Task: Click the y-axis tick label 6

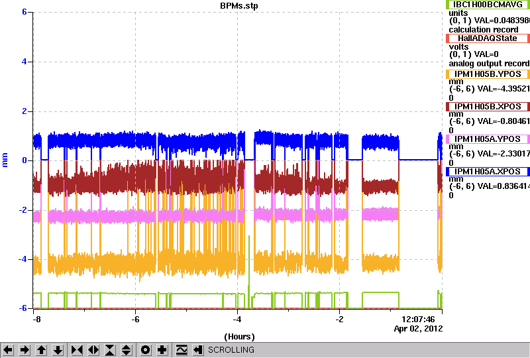Action: pos(25,12)
